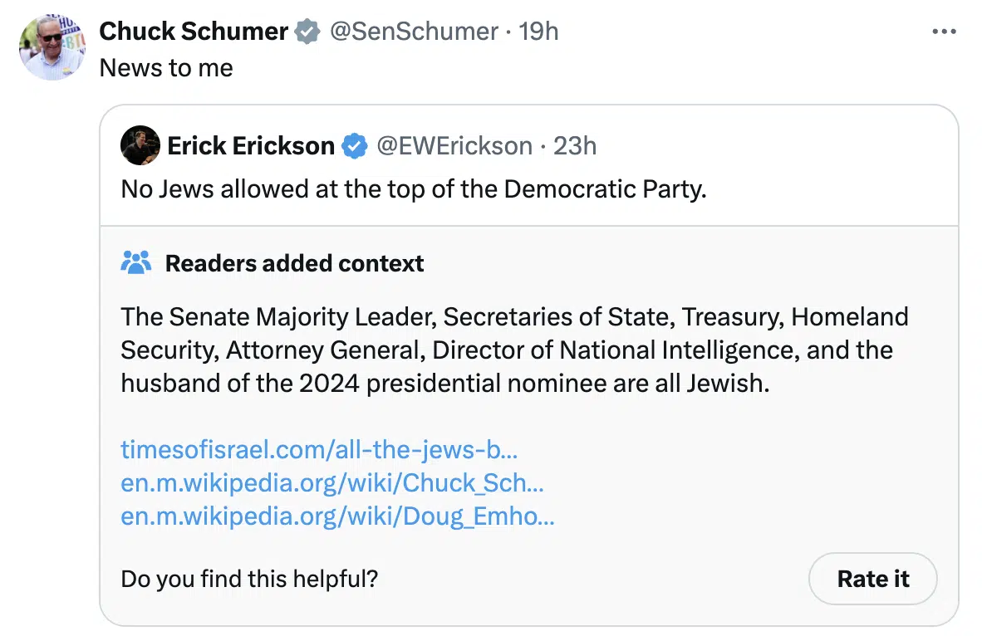Open the Wikipedia Chuck_Sch... link
The width and height of the screenshot is (982, 636).
pos(332,482)
